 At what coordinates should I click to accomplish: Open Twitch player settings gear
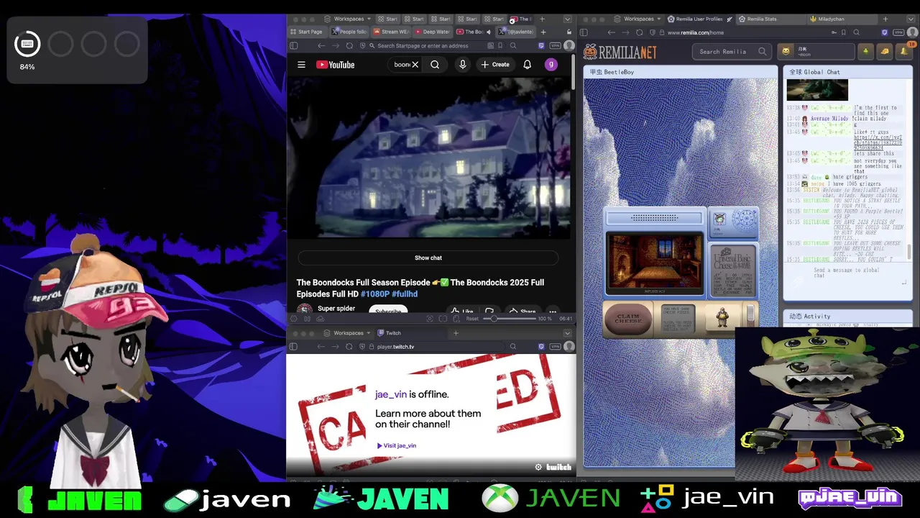point(538,467)
